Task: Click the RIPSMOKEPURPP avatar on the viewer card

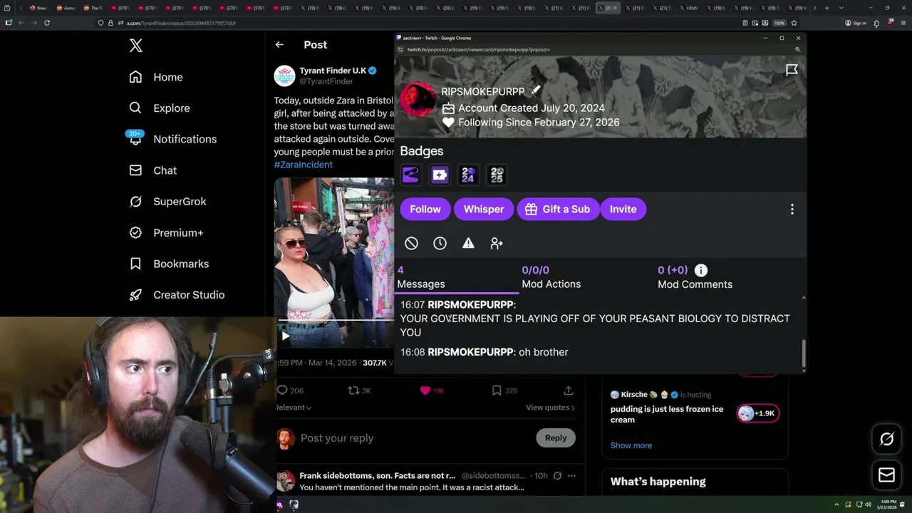Action: tap(418, 100)
